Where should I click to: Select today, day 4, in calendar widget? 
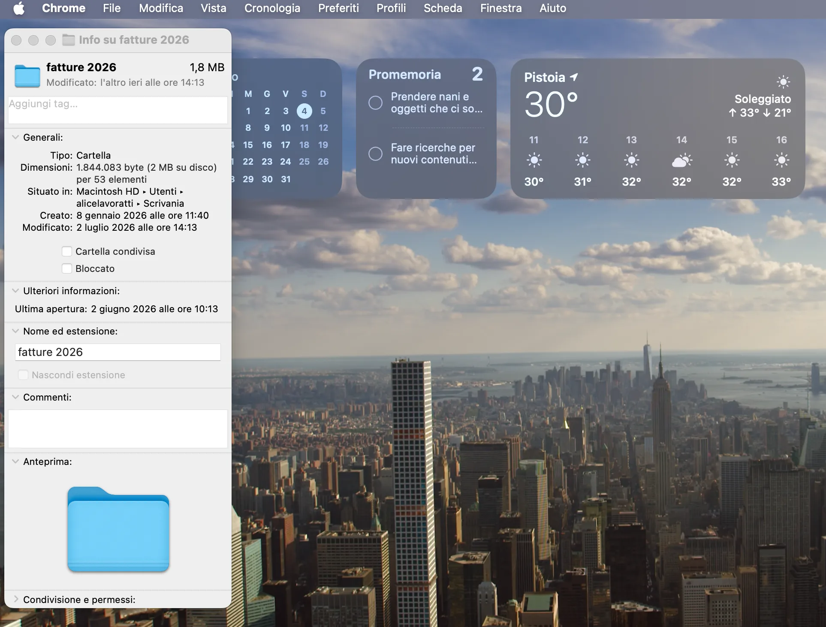pyautogui.click(x=304, y=111)
